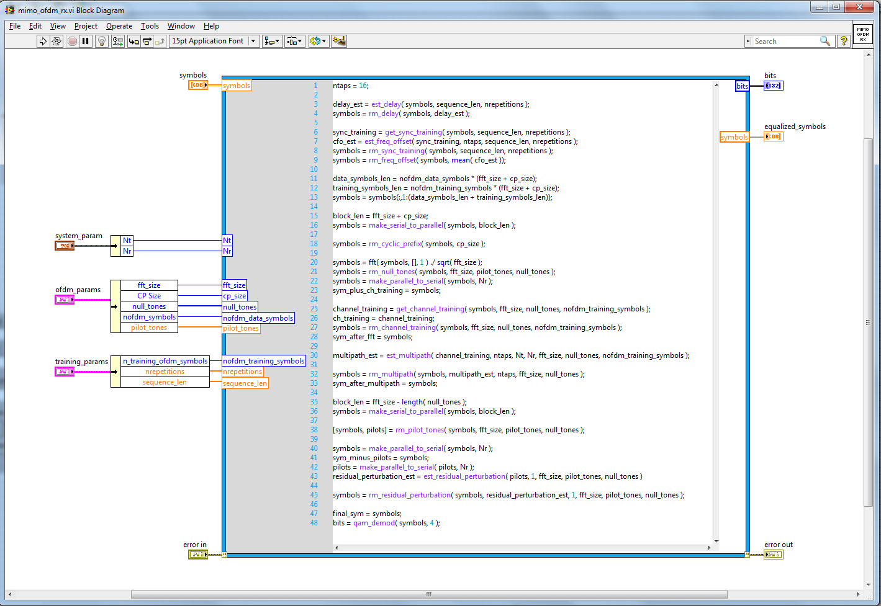Click the fft_size unbundle element
The width and height of the screenshot is (881, 606).
(x=149, y=285)
